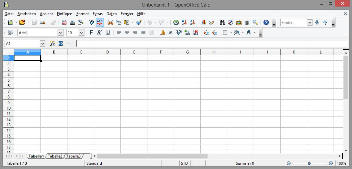Toggle bold formatting (F button)
352x169 pixels.
[x=91, y=32]
